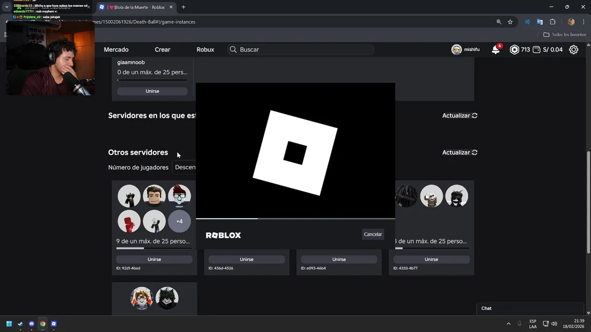Click the black-hat avatar in fourth server card
The image size is (591, 332).
tap(457, 196)
